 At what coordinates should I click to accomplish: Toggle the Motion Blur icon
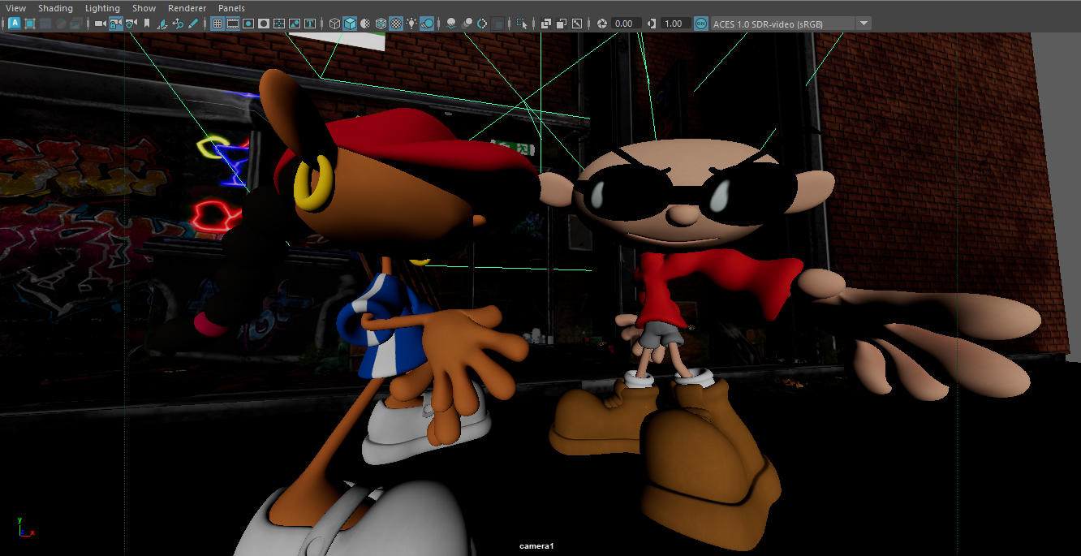pyautogui.click(x=467, y=24)
